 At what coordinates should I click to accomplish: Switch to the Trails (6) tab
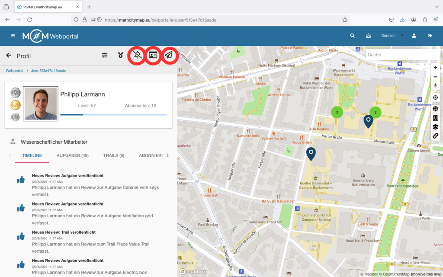[x=113, y=155]
